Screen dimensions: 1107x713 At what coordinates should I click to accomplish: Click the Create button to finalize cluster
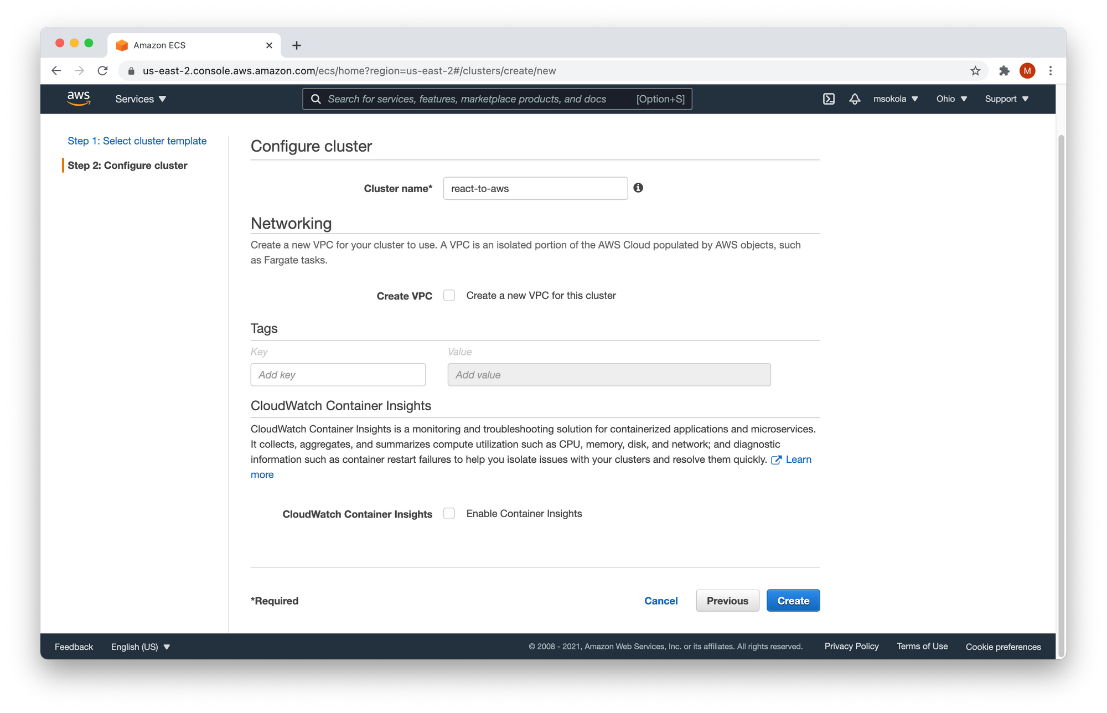tap(793, 600)
